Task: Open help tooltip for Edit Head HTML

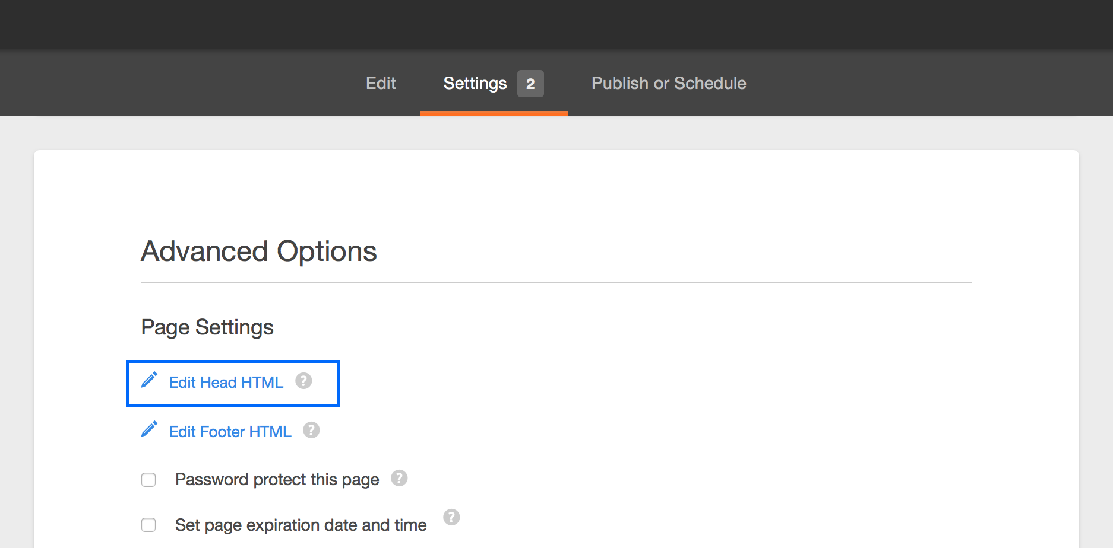Action: (x=303, y=381)
